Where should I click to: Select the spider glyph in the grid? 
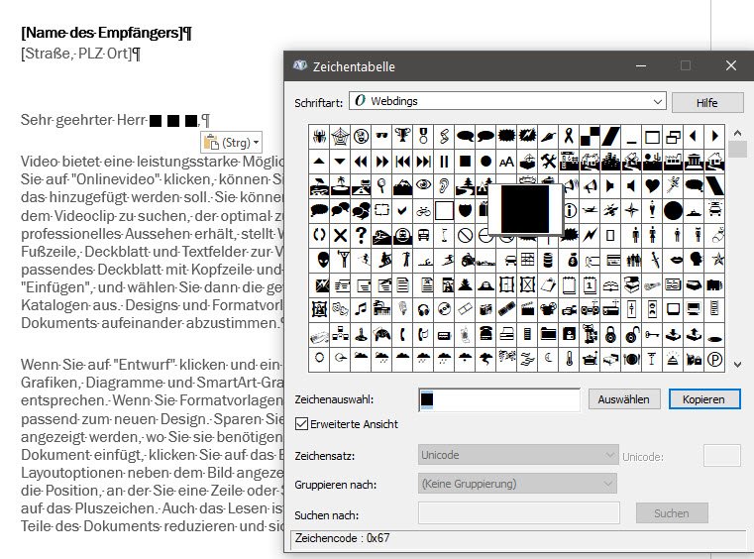point(319,137)
